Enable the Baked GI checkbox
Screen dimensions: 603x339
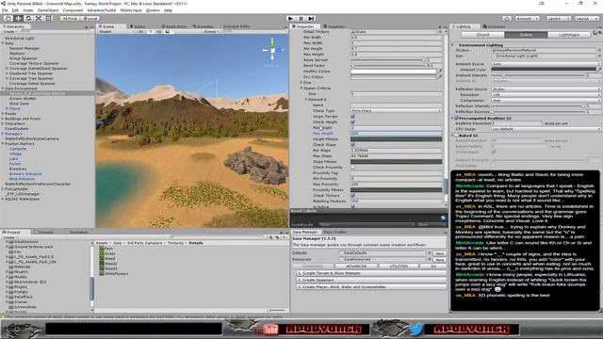pyautogui.click(x=457, y=136)
